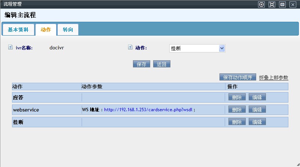Switch to the 基本资料 tab
The width and height of the screenshot is (300, 167).
[x=18, y=30]
